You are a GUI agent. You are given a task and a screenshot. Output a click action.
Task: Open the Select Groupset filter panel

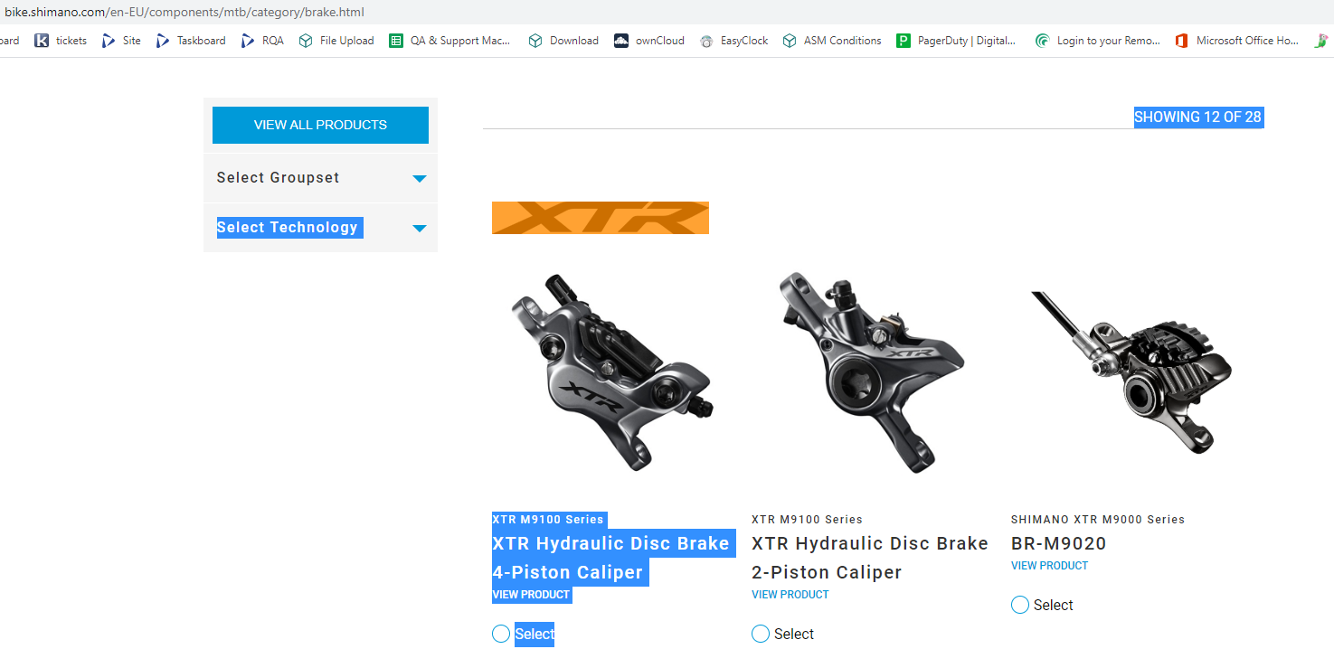pyautogui.click(x=320, y=178)
